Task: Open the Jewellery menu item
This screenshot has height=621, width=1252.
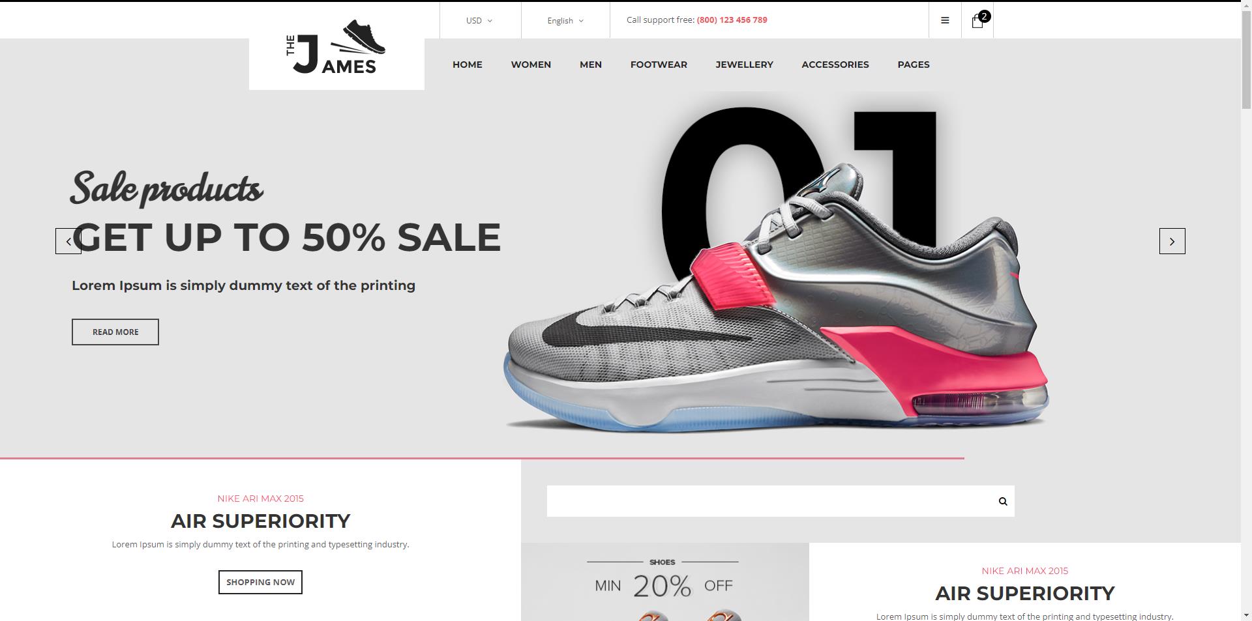Action: [744, 65]
